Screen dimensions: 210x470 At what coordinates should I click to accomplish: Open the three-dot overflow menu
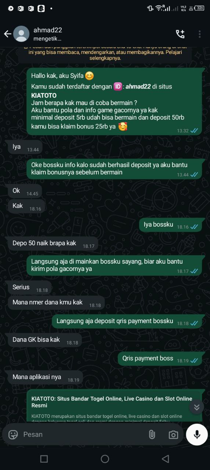pyautogui.click(x=199, y=34)
